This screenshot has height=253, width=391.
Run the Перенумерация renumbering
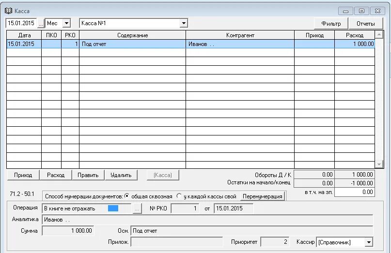[262, 196]
